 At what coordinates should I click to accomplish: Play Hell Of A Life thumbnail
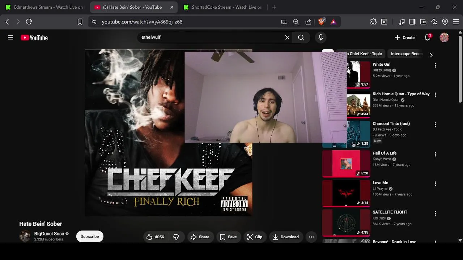346,164
